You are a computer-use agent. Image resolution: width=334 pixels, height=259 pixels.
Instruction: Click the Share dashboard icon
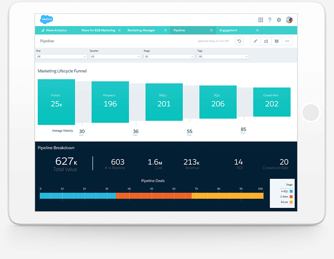click(266, 41)
